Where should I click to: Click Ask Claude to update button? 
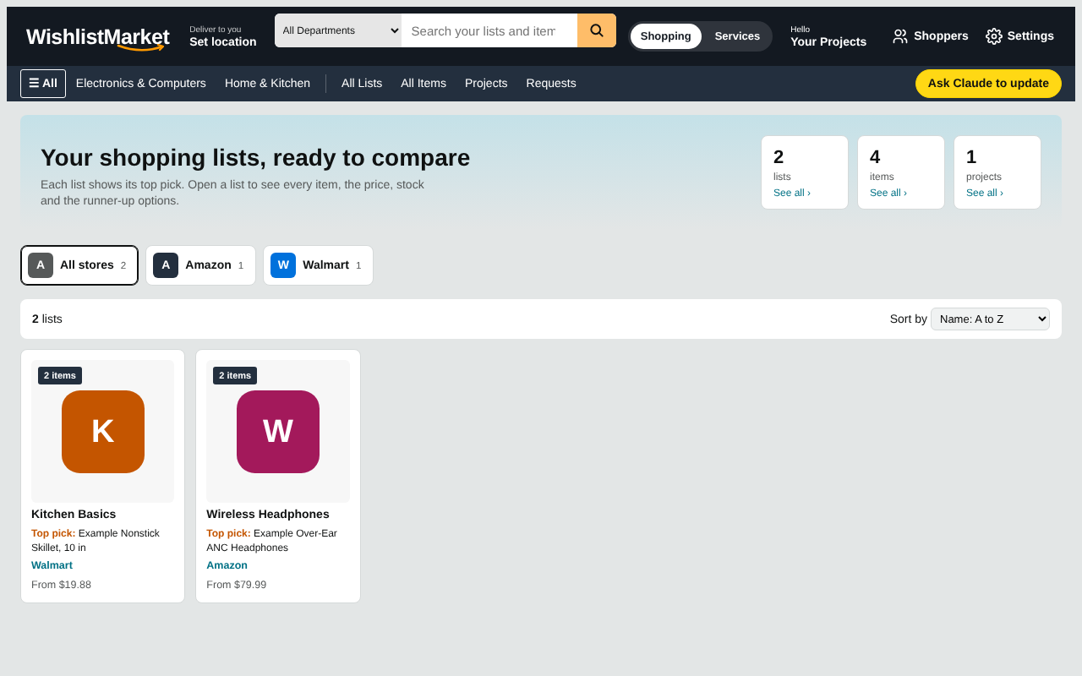point(988,84)
